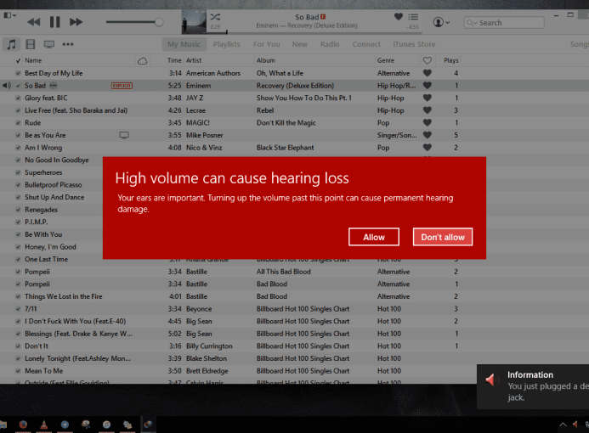Click the speaker icon beside So Bad
This screenshot has width=589, height=433.
click(x=7, y=86)
